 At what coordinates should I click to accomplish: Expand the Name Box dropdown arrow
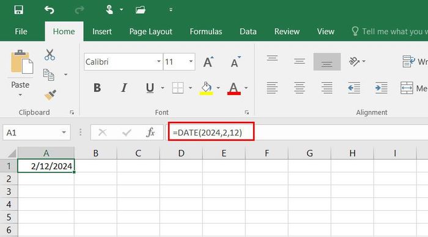[64, 133]
